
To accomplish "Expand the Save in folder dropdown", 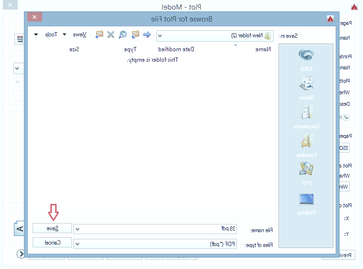I will (x=160, y=36).
